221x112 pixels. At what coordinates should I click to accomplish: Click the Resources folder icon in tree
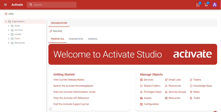point(12,43)
